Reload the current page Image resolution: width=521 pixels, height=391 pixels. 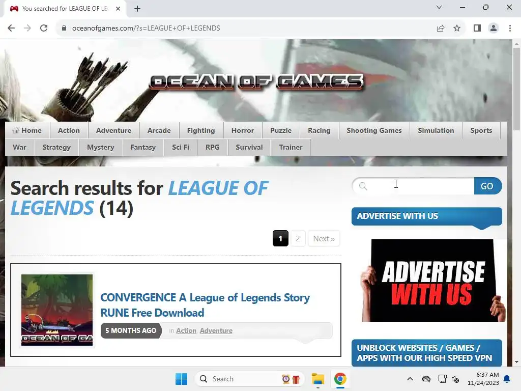44,28
